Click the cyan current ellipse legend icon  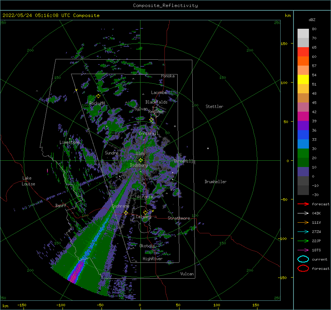pos(303,259)
